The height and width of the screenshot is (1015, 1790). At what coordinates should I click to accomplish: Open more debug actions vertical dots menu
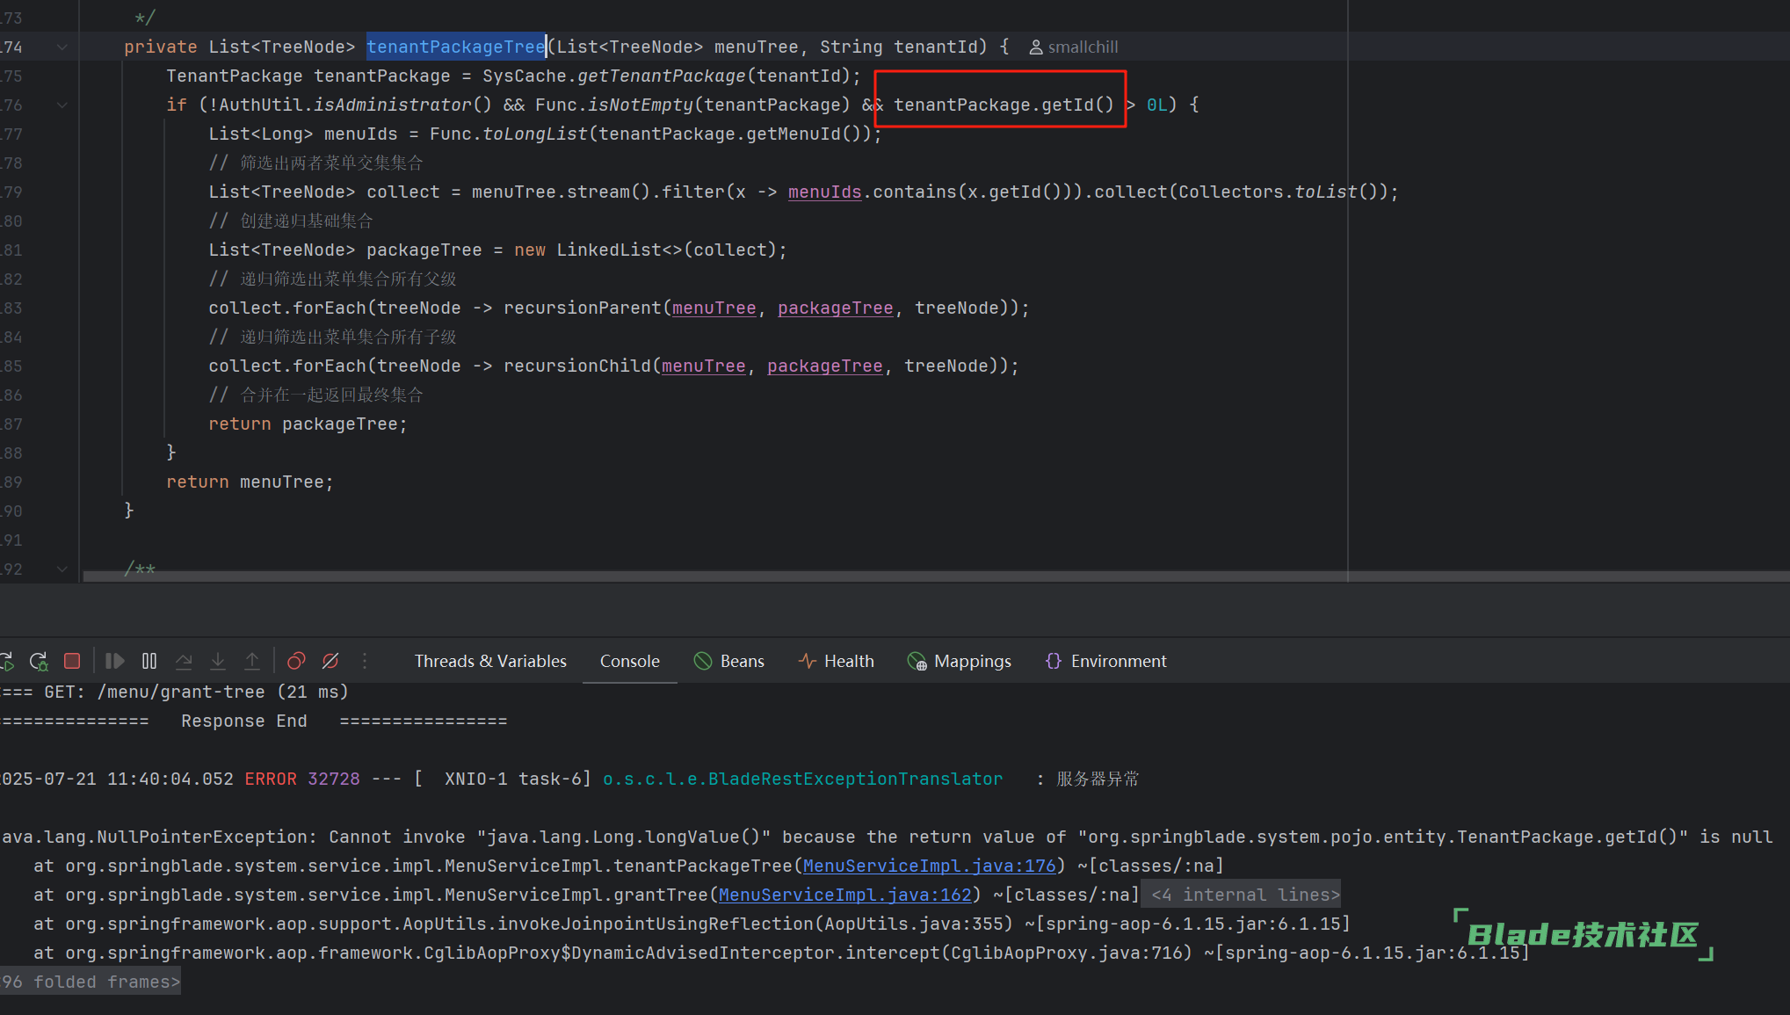365,661
